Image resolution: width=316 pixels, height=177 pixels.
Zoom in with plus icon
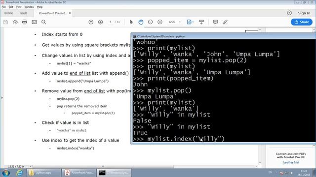click(x=160, y=22)
